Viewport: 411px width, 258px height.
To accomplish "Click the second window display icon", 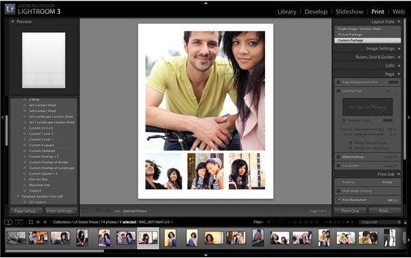I will coord(18,222).
